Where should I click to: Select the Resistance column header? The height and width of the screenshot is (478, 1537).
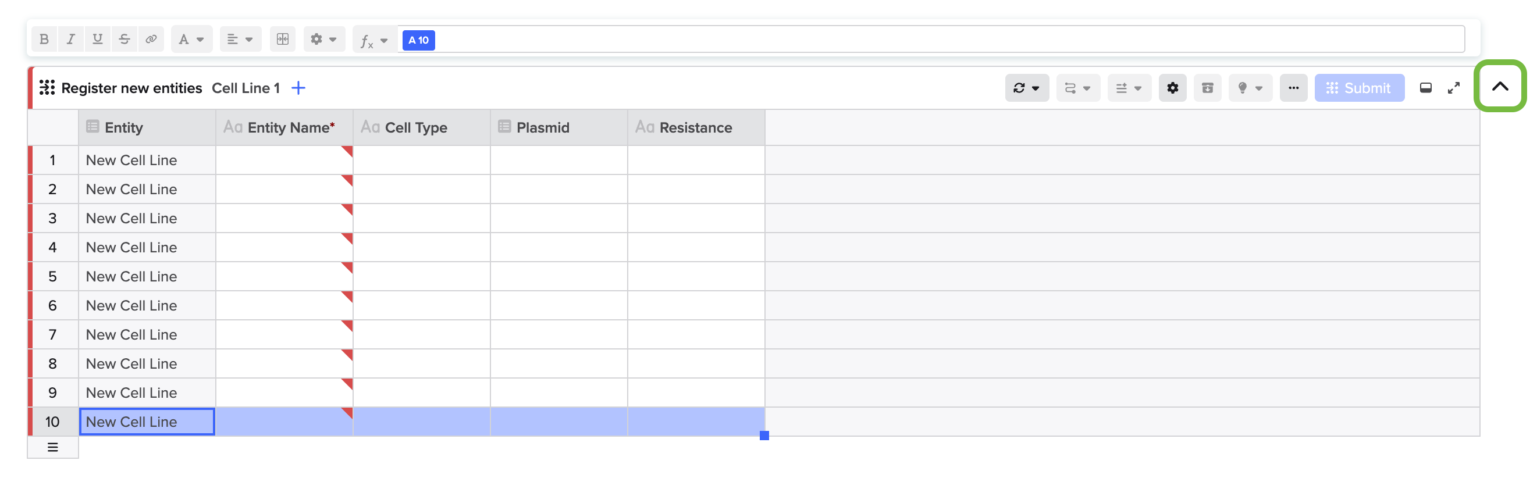(696, 127)
